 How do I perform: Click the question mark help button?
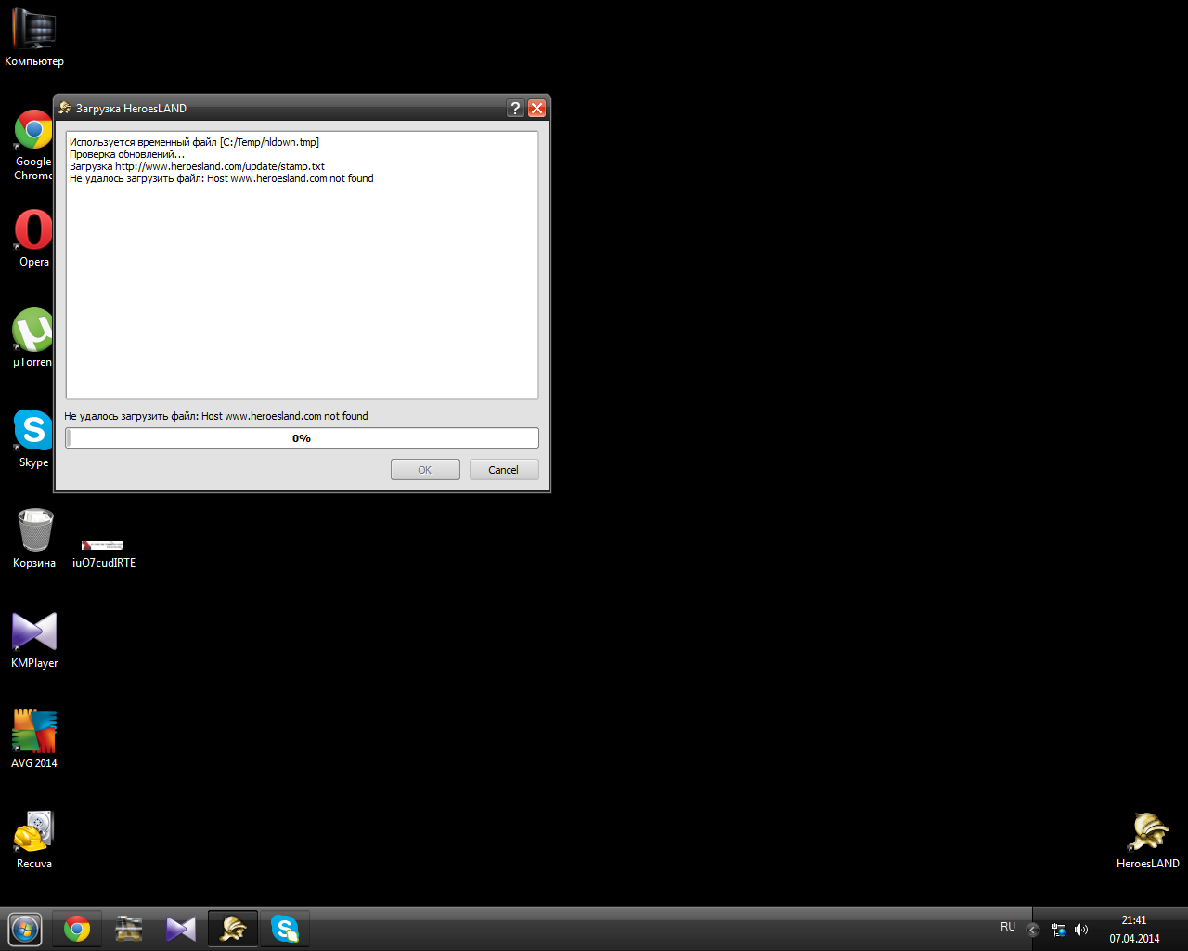tap(515, 109)
